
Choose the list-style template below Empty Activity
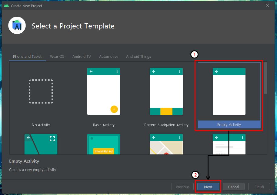[229, 144]
